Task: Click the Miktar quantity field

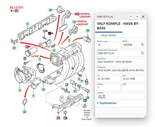Action: [x=109, y=87]
